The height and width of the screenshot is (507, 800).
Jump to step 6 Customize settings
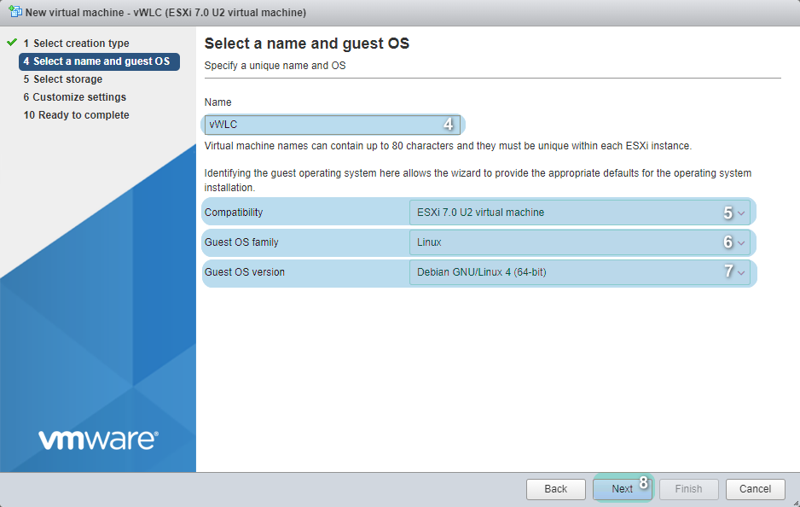(x=74, y=97)
